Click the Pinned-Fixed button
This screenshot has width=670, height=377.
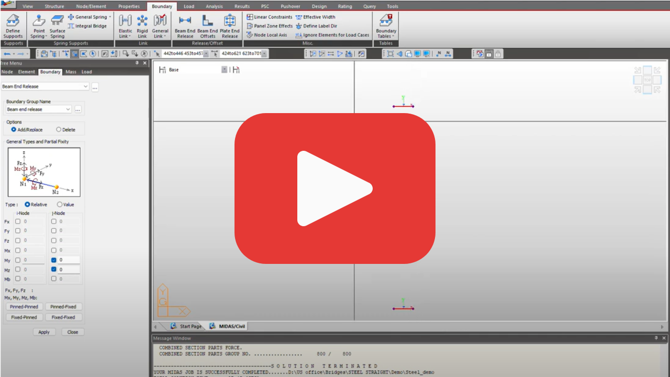pyautogui.click(x=63, y=307)
